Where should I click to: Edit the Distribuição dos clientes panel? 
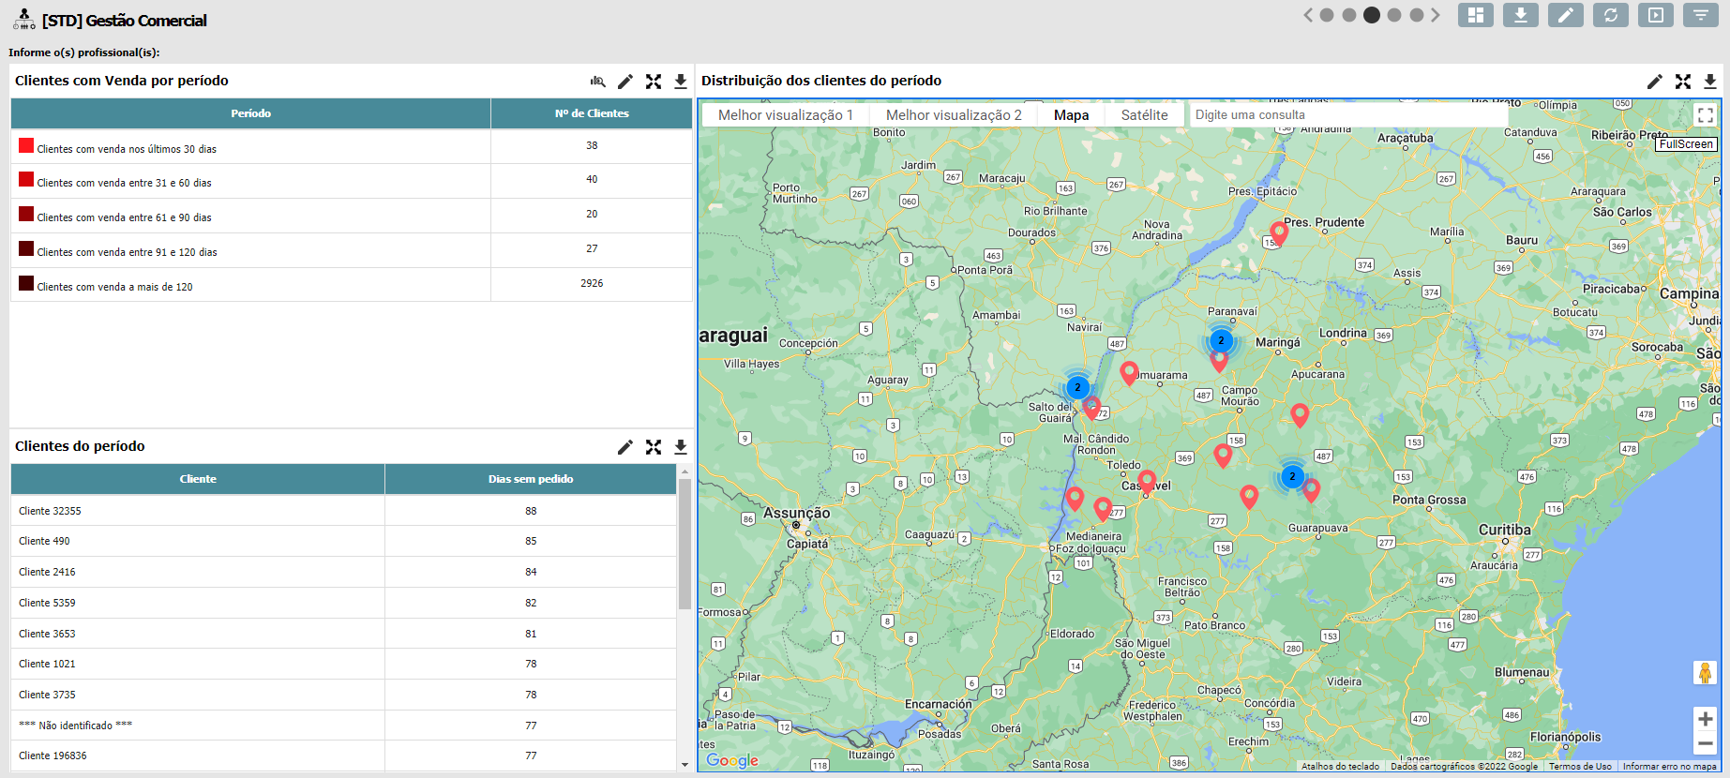pyautogui.click(x=1655, y=82)
